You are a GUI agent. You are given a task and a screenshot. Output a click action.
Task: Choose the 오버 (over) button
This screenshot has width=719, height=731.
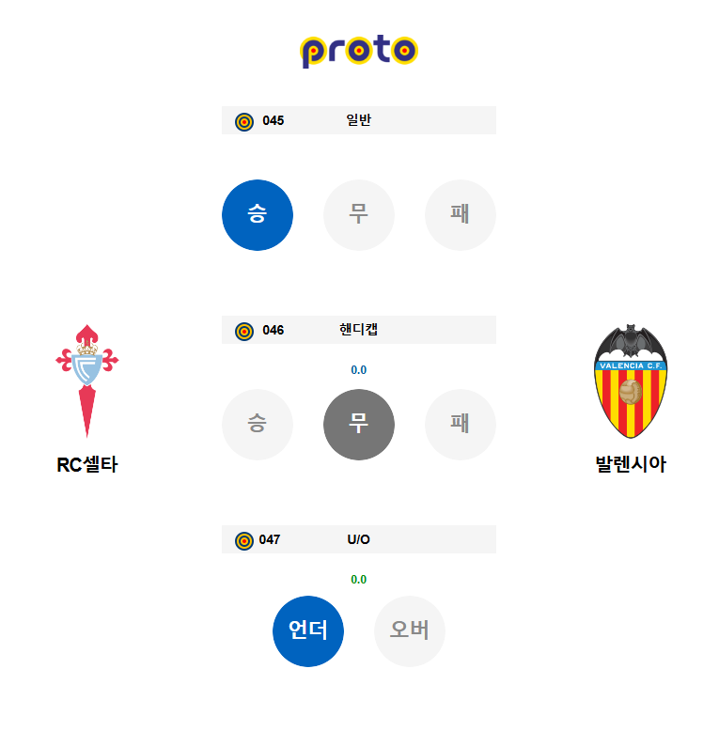click(410, 631)
